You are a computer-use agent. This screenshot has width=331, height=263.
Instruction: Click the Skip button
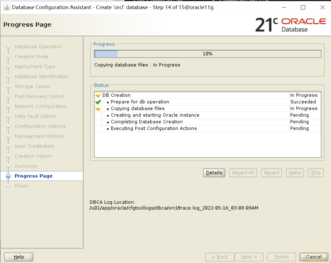[316, 173]
